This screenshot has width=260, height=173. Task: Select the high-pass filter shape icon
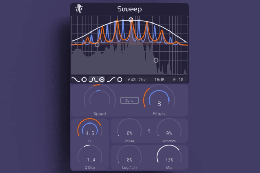111,80
